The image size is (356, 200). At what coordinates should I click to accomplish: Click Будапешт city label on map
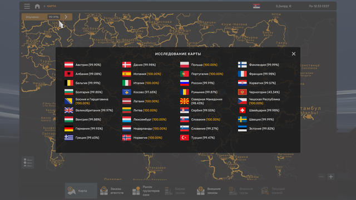click(180, 31)
